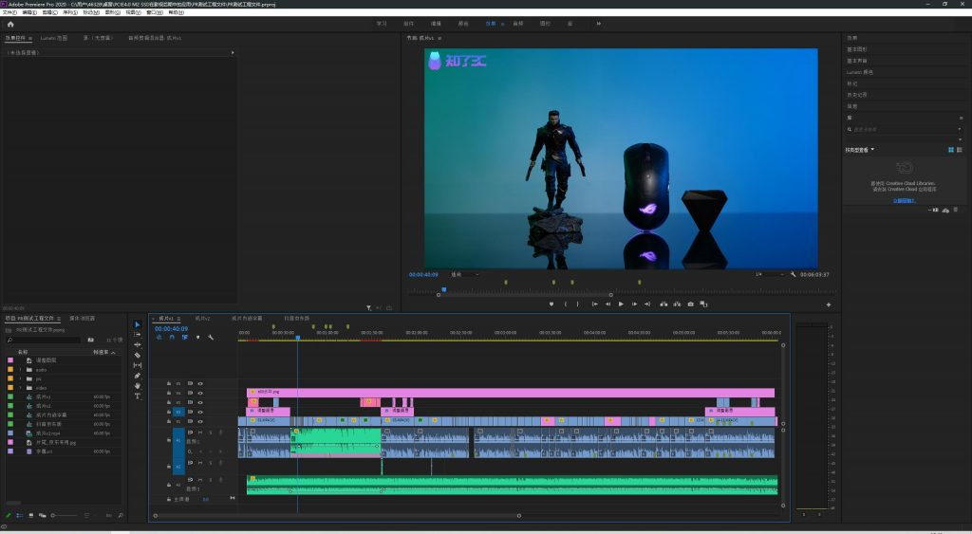Screen dimensions: 972x534
Task: Click the Project panel thumbnail zoom slider
Action: point(65,515)
